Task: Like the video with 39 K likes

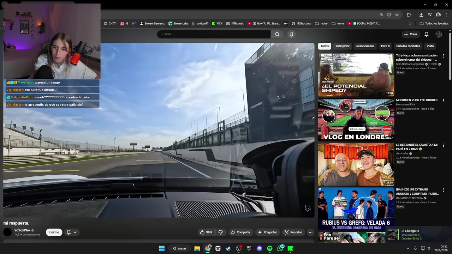Action: click(206, 232)
